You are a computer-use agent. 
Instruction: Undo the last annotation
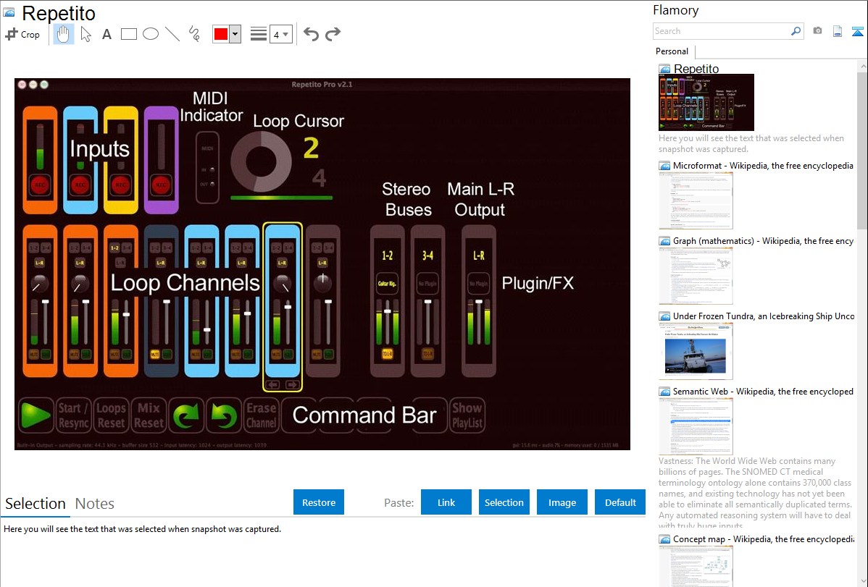[311, 34]
